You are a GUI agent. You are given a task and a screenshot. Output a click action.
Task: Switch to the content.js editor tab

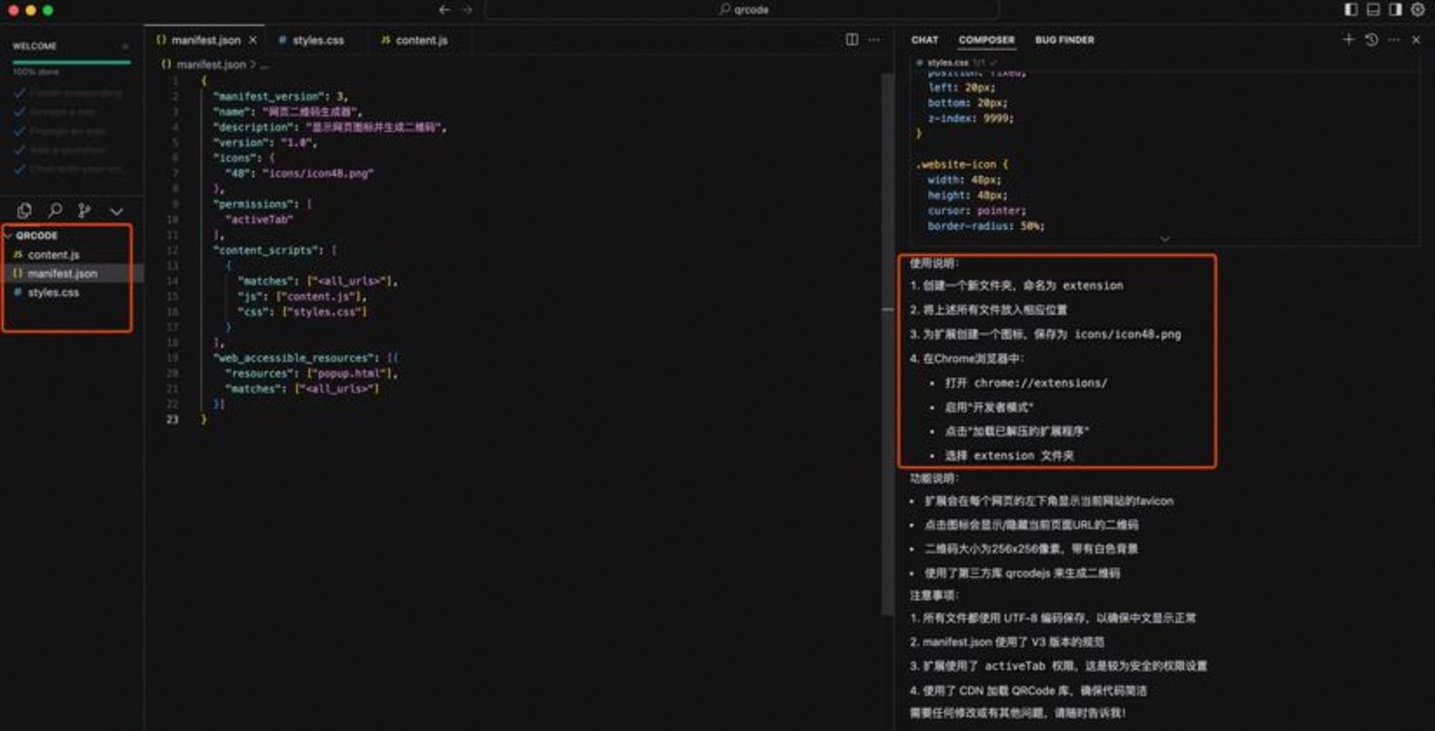coord(421,40)
